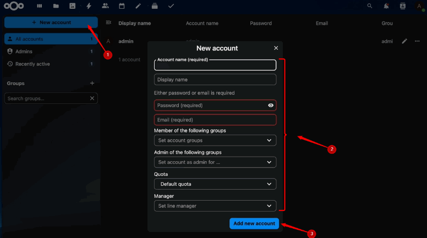Close the New account dialog
This screenshot has height=238, width=427.
coord(276,48)
